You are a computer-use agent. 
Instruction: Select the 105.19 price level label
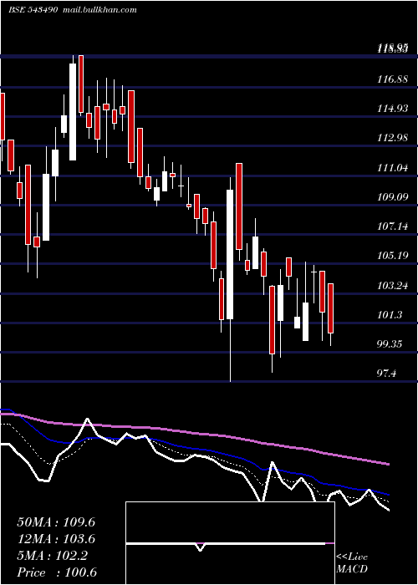click(x=393, y=256)
